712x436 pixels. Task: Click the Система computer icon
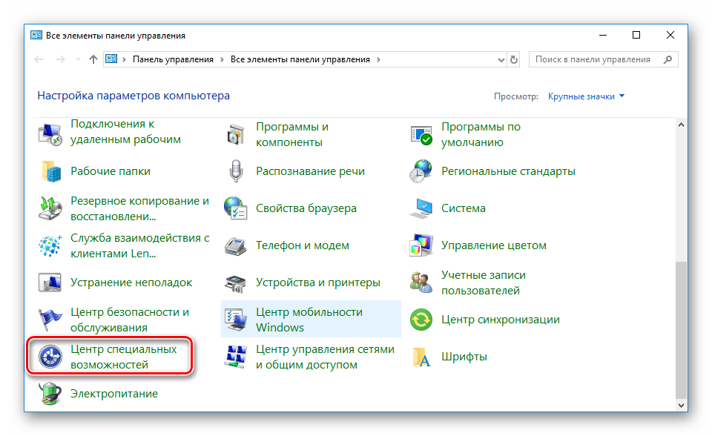click(x=421, y=208)
